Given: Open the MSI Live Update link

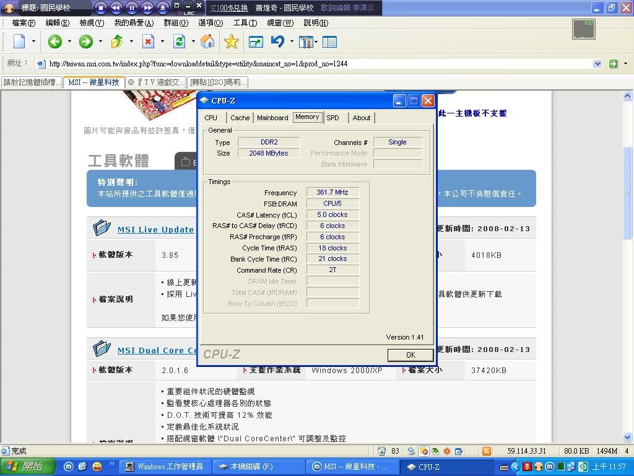Looking at the screenshot, I should pyautogui.click(x=155, y=229).
